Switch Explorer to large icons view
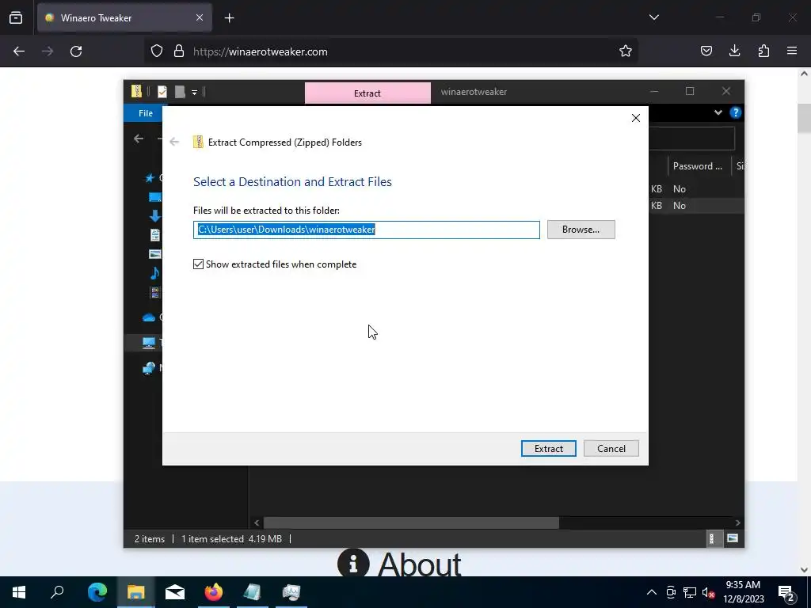This screenshot has height=608, width=811. click(x=733, y=538)
